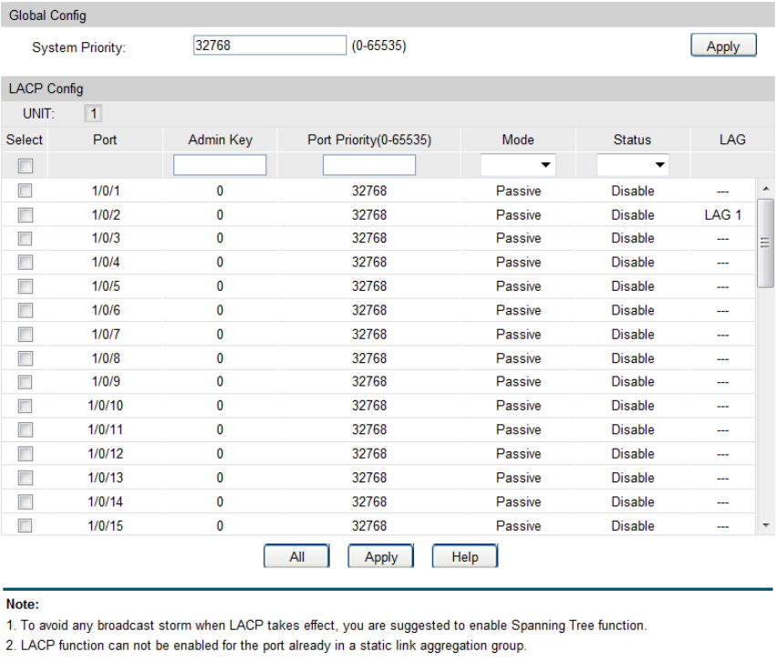Click the All button
Image resolution: width=776 pixels, height=662 pixels.
pyautogui.click(x=296, y=556)
